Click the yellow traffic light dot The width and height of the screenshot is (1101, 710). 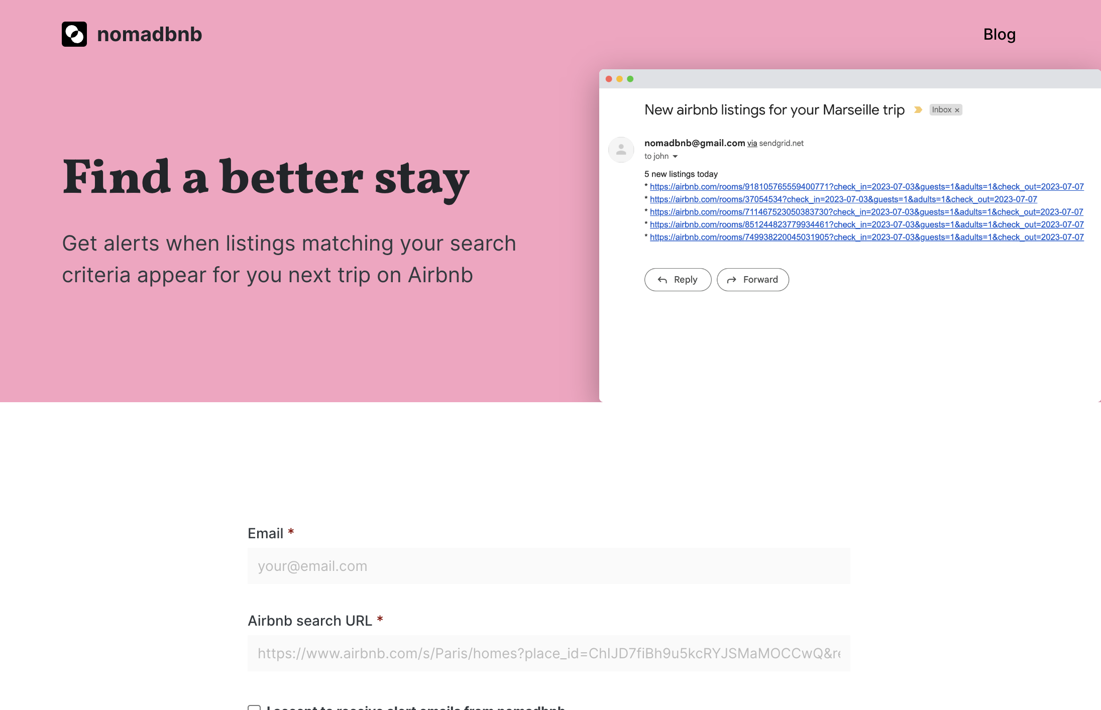click(x=619, y=79)
